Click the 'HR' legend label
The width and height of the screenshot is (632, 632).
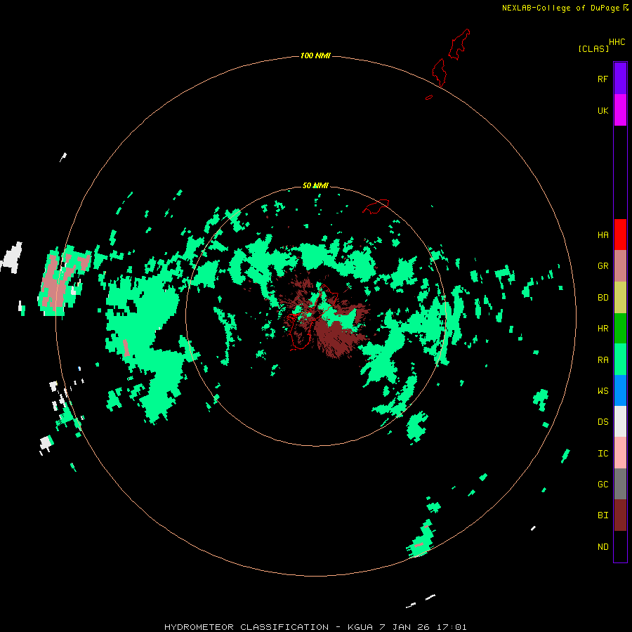pos(603,329)
